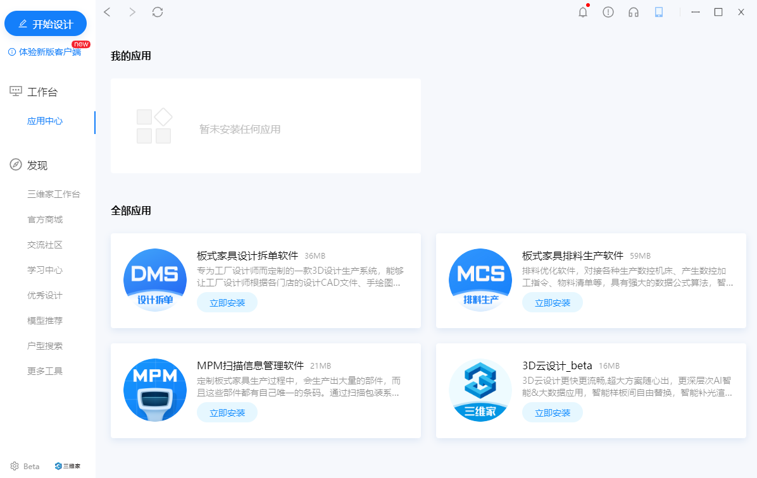This screenshot has width=757, height=478.
Task: Click the MCS description starting 排料优化软件
Action: click(x=628, y=277)
